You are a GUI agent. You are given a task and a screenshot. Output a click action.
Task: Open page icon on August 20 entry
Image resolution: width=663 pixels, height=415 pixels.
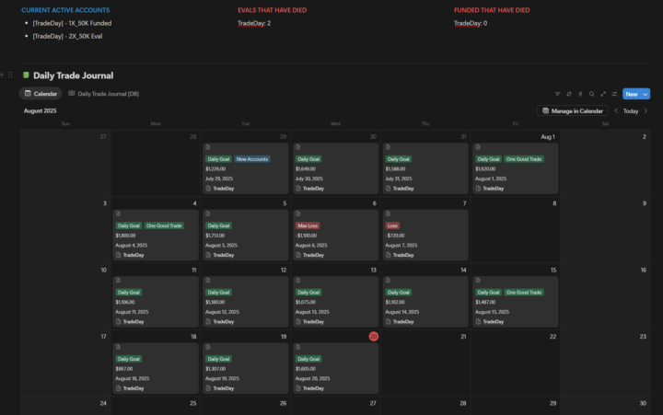coord(297,347)
